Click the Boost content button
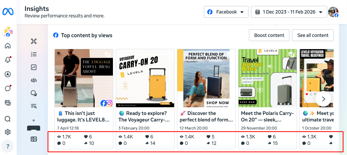Screen dimensions: 347x155 (x=269, y=35)
